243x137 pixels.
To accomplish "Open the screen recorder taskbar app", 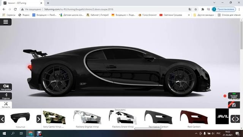I will click(39, 134).
